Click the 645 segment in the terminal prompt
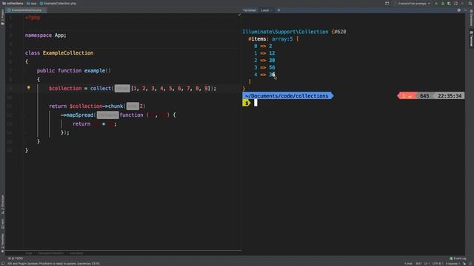Screen dimensions: 474x266 pyautogui.click(x=424, y=96)
